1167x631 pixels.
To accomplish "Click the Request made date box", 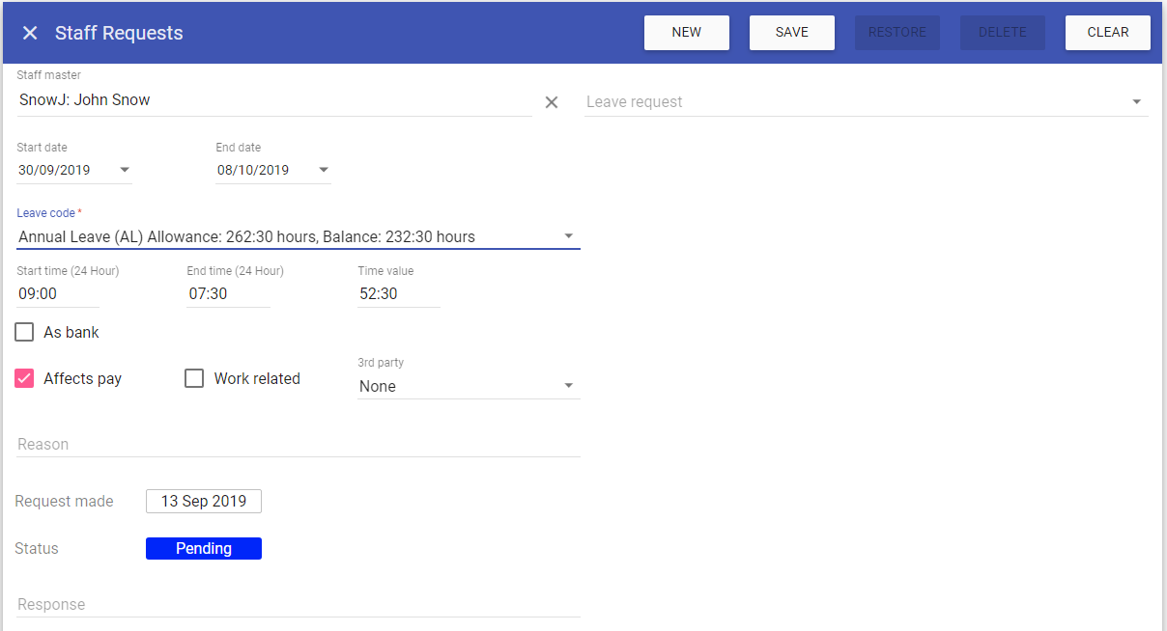I will point(203,502).
